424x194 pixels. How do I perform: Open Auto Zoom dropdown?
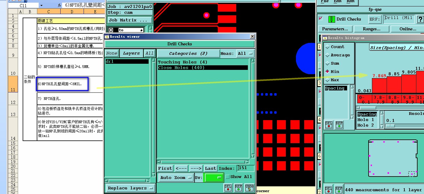pos(176,177)
